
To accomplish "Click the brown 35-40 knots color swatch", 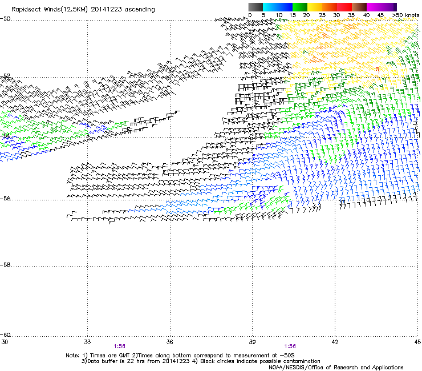I will click(359, 7).
